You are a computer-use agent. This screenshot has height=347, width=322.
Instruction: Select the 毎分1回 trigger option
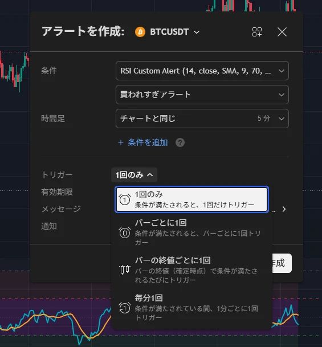tap(192, 308)
